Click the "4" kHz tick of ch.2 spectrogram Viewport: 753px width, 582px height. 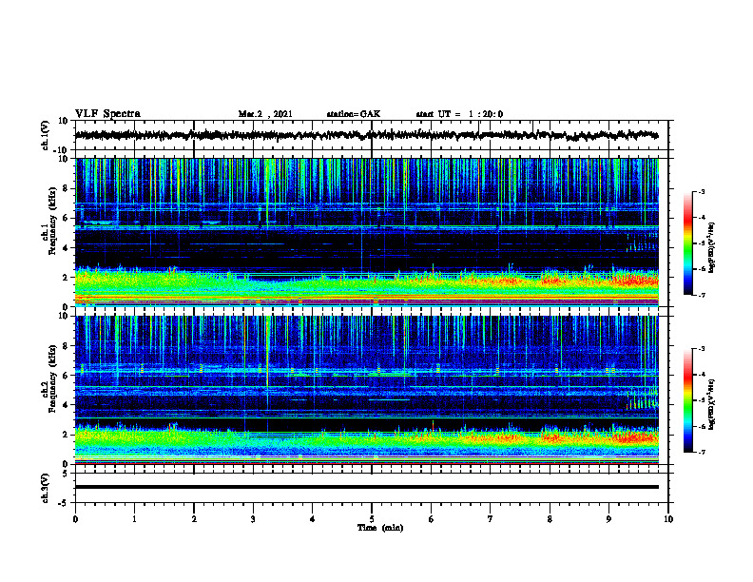click(x=67, y=405)
